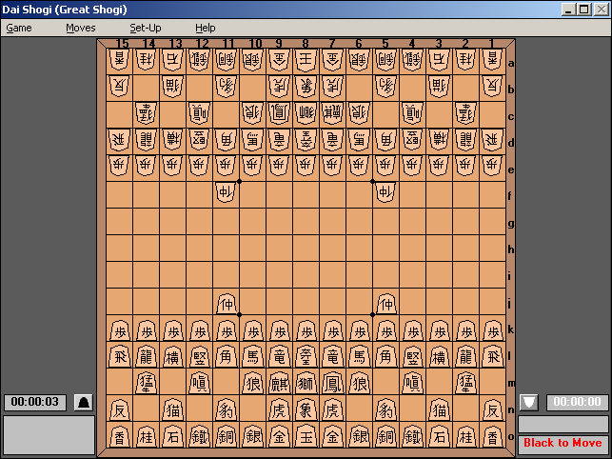Screen dimensions: 612x459
Task: Pick White's King 王 at 8a
Action: click(306, 59)
